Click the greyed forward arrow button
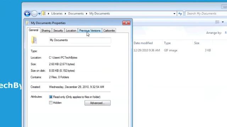The height and width of the screenshot is (127, 227). pyautogui.click(x=34, y=14)
